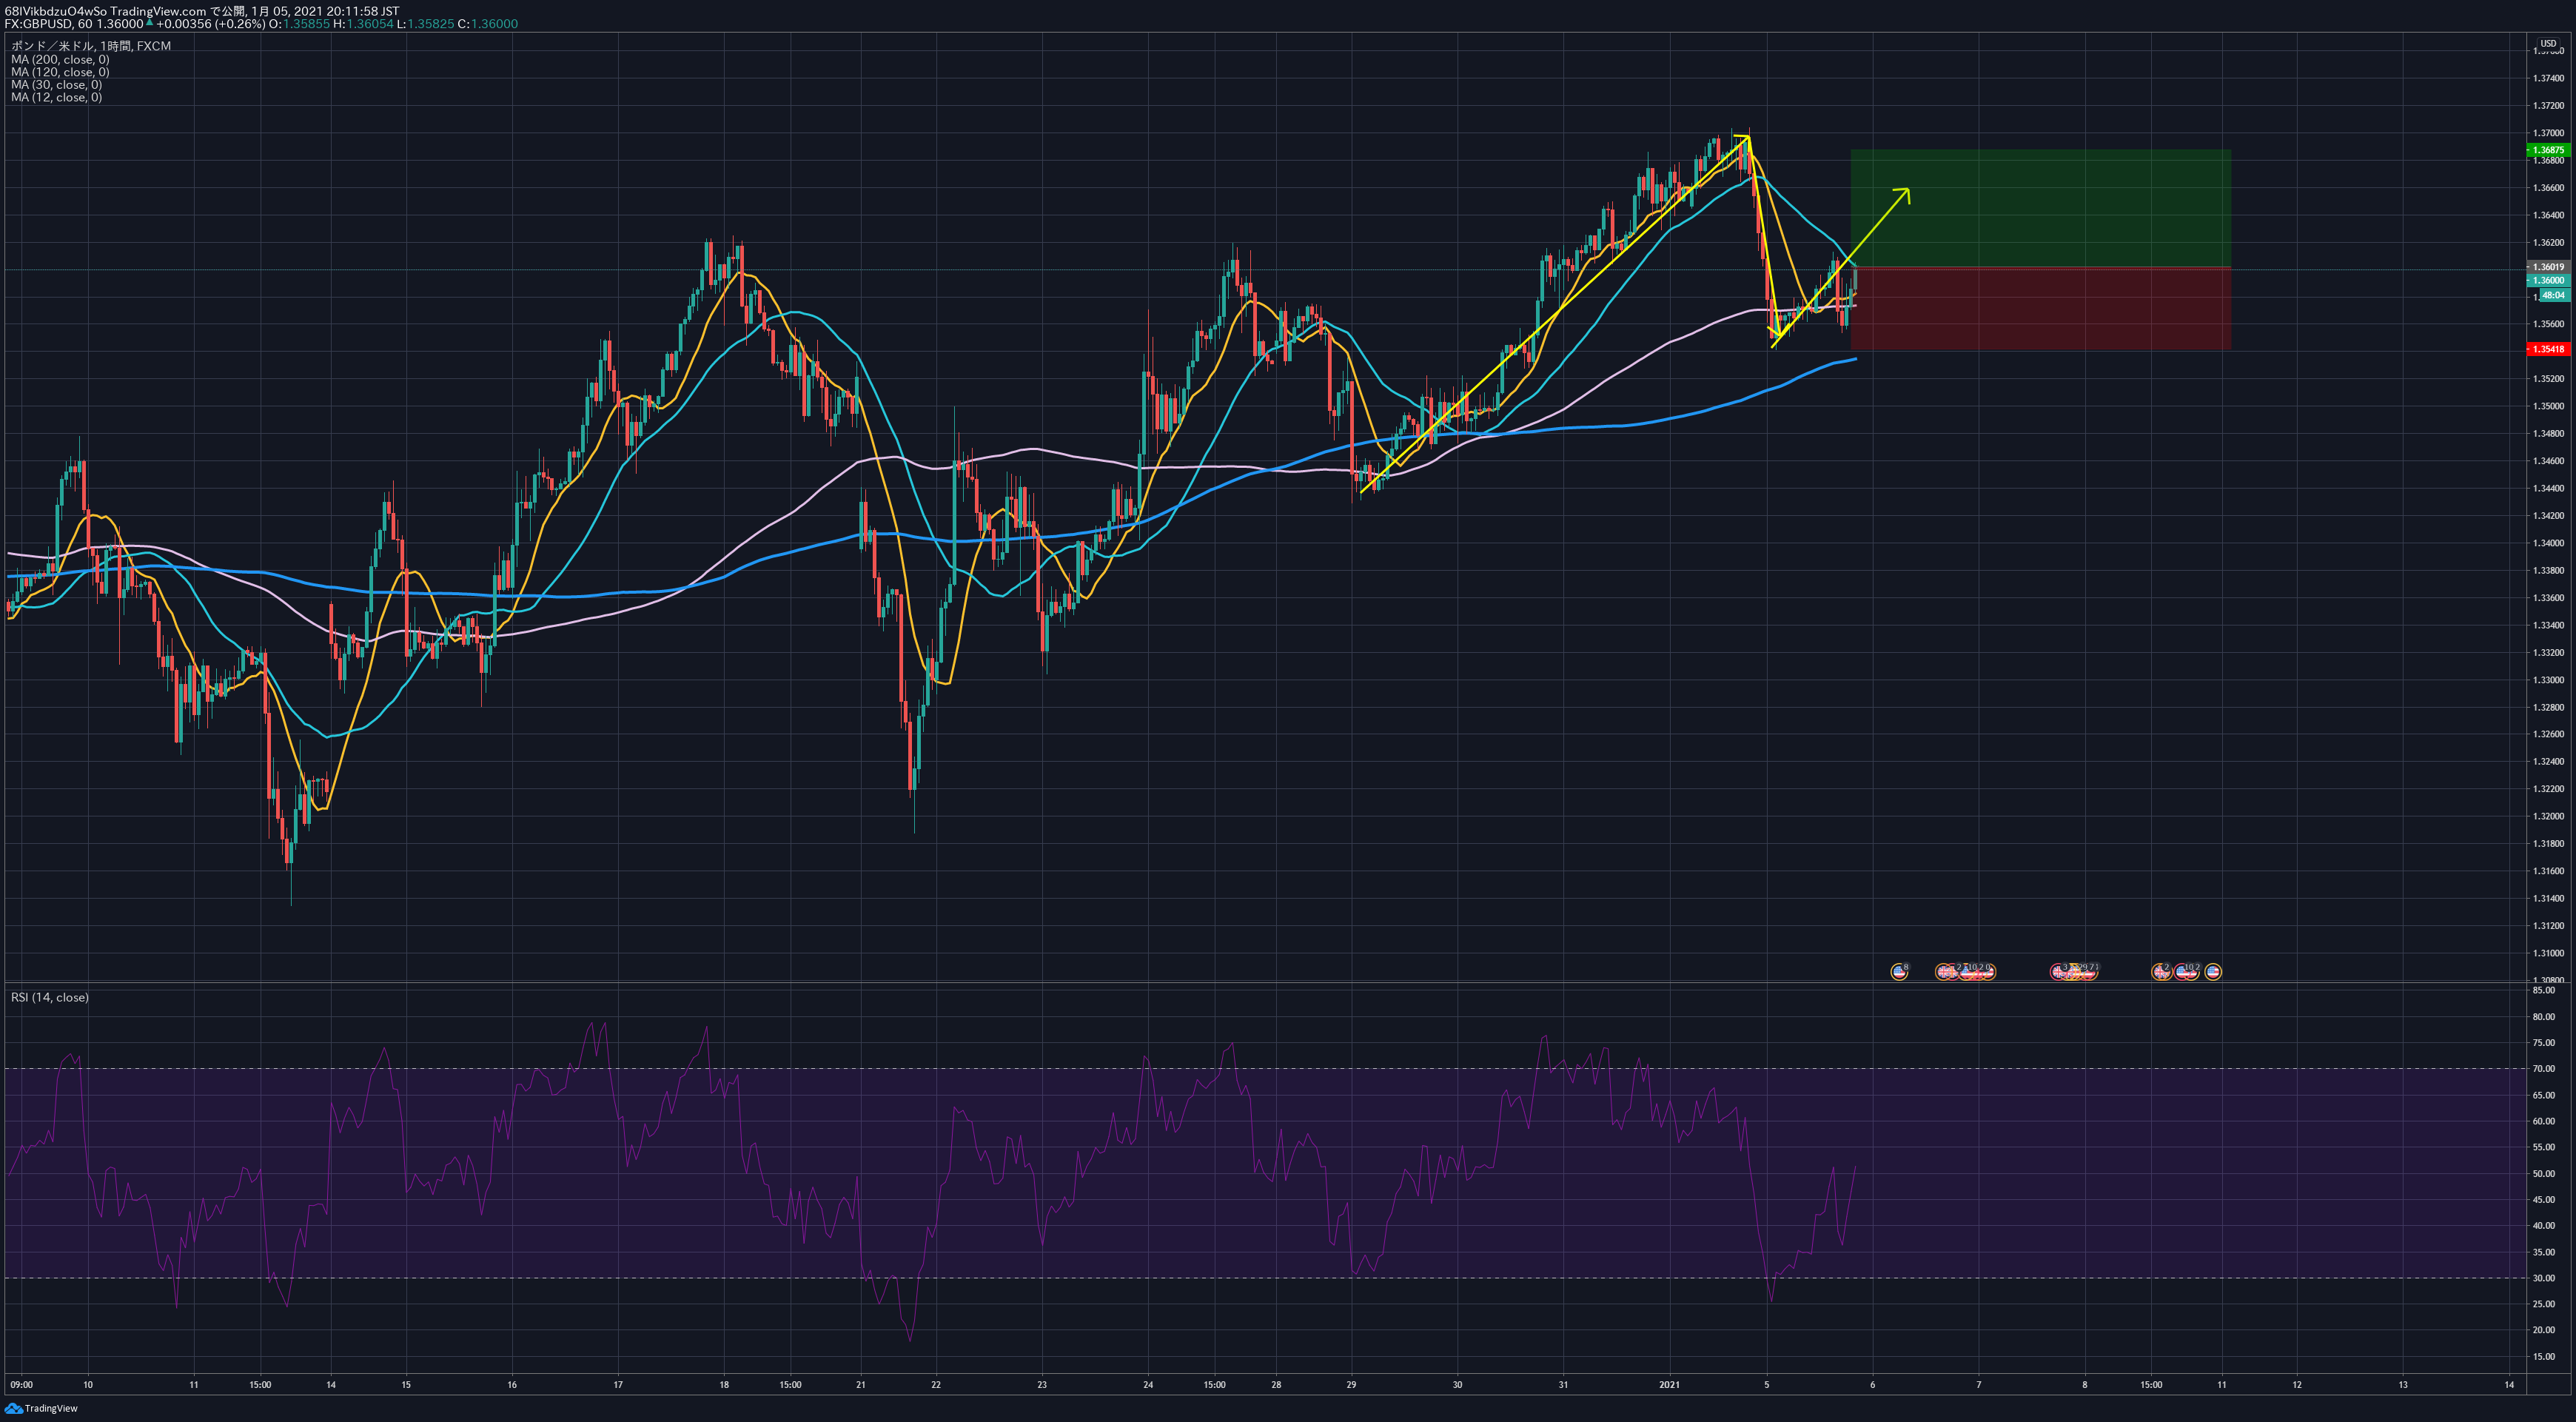Screen dimensions: 2576x1422
Task: Click the 30.00 level on RSI scale
Action: tap(2544, 1278)
